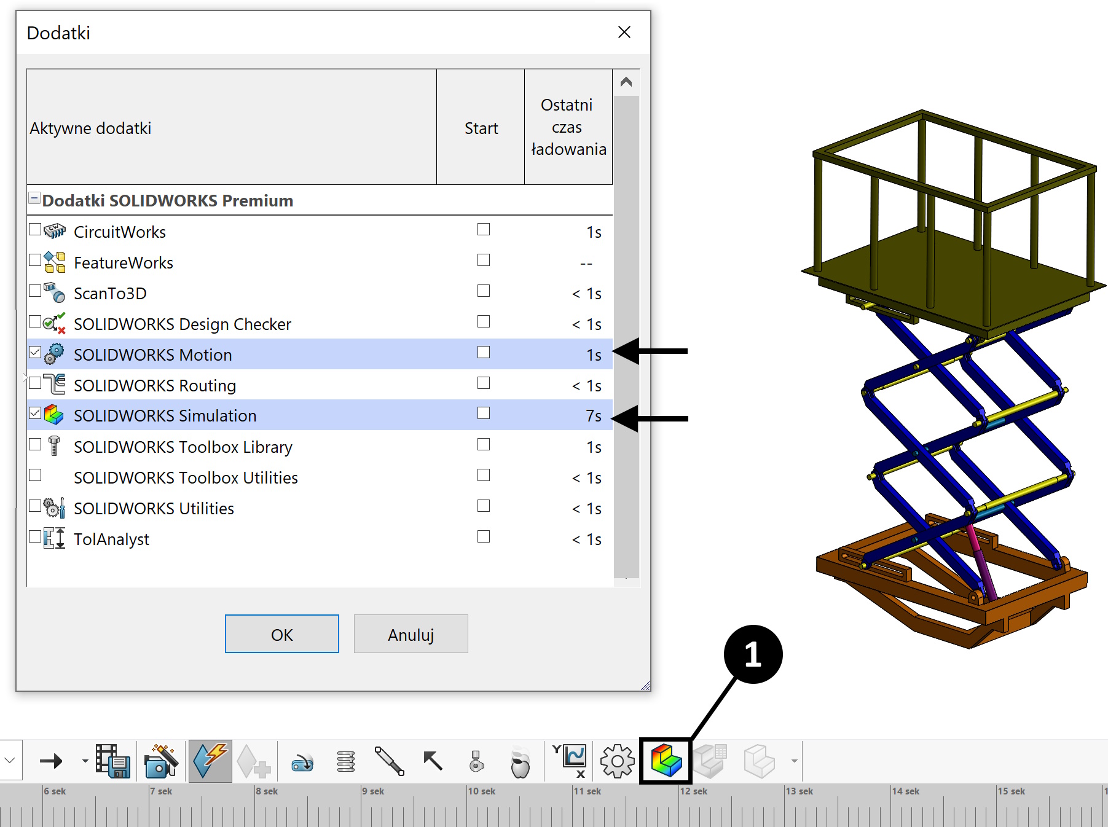Click the Ostatni czas ładowania column header
1108x827 pixels.
point(568,127)
